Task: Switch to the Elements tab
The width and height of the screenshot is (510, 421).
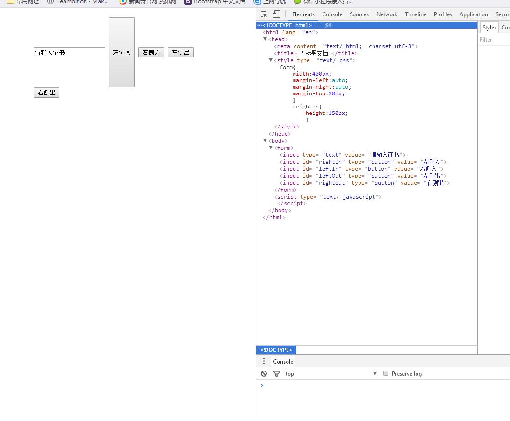Action: (x=303, y=14)
